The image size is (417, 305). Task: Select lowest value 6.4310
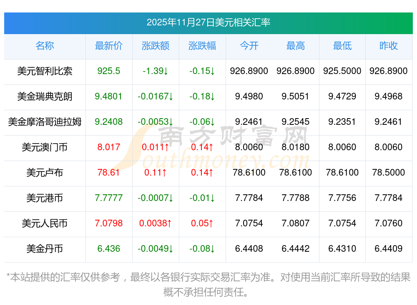click(x=342, y=249)
